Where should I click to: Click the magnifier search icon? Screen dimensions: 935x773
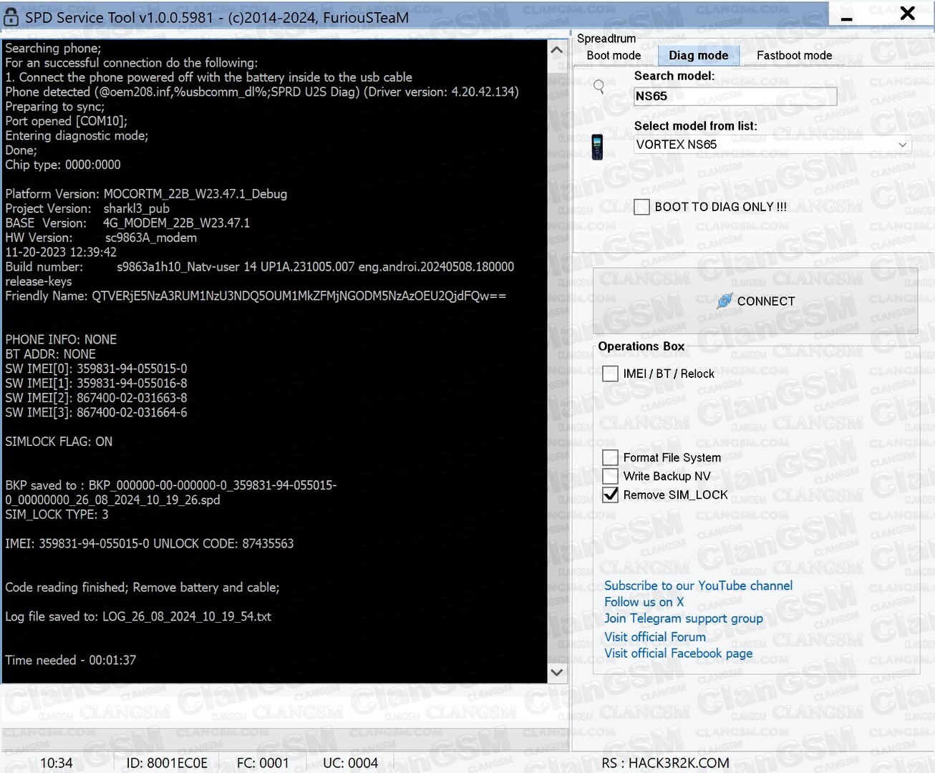click(599, 87)
